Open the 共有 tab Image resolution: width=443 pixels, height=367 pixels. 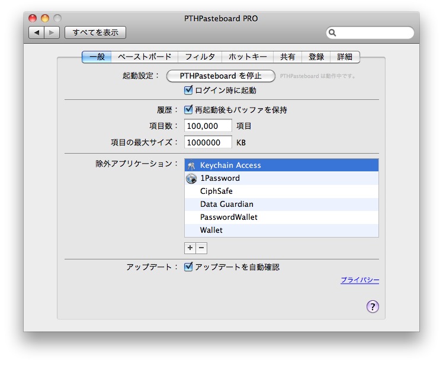(x=288, y=57)
